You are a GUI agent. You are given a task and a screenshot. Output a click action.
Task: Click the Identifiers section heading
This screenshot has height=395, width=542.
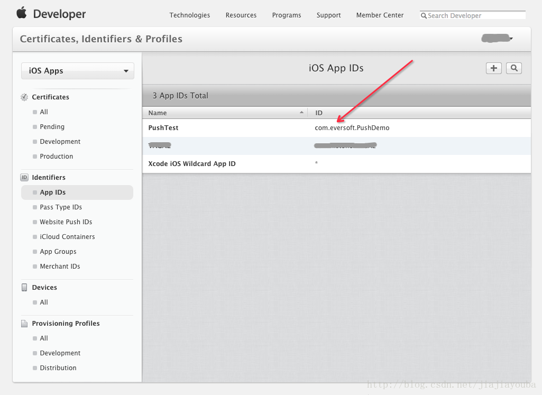point(49,177)
